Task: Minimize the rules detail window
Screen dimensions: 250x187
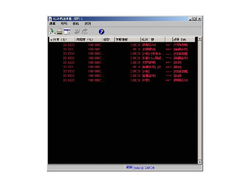Action: (x=190, y=19)
